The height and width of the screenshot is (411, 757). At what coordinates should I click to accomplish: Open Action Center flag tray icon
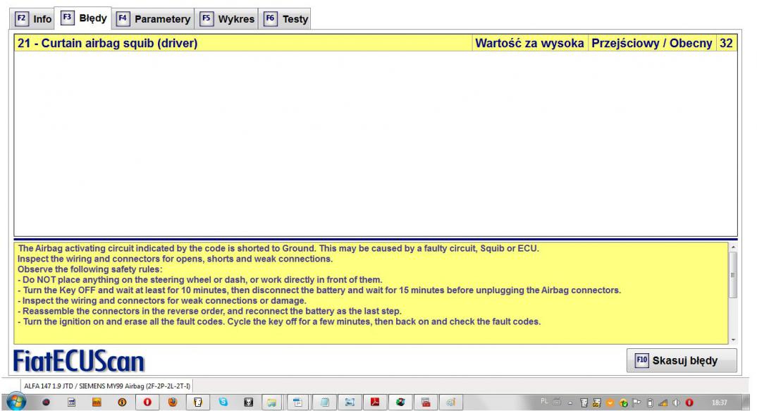(x=636, y=403)
